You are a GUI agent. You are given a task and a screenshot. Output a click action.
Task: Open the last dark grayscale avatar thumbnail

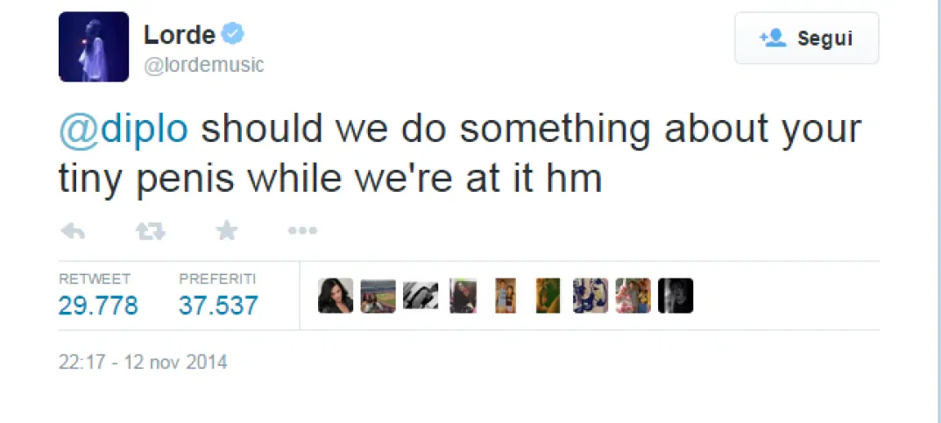click(x=676, y=296)
